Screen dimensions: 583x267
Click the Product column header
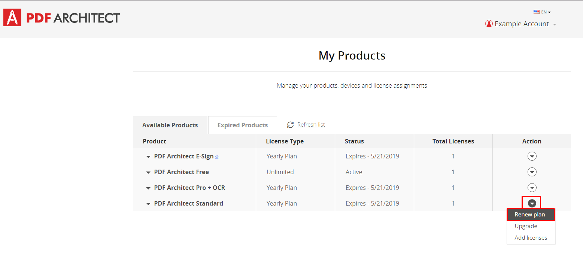[154, 141]
